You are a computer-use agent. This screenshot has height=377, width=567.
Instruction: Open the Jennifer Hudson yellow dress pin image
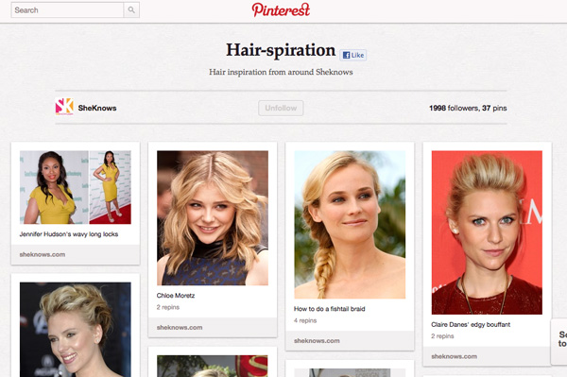(76, 187)
